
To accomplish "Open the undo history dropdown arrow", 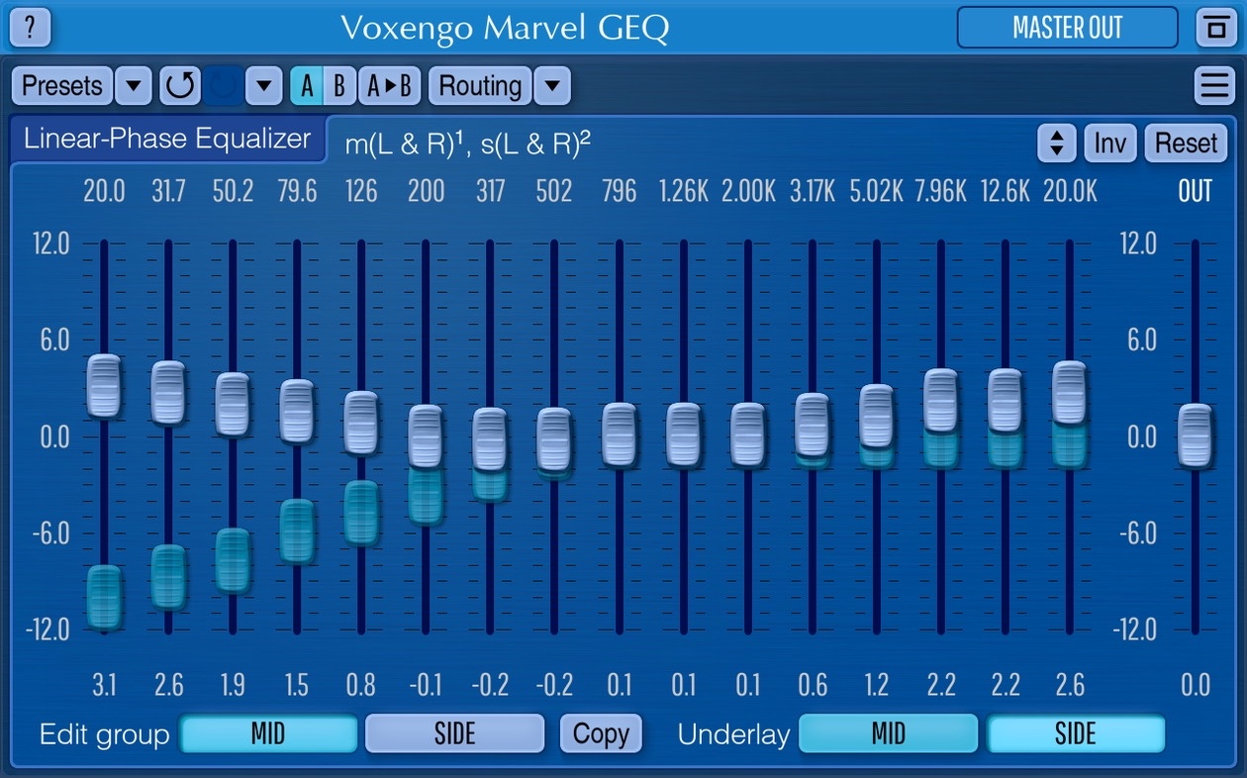I will (x=263, y=86).
